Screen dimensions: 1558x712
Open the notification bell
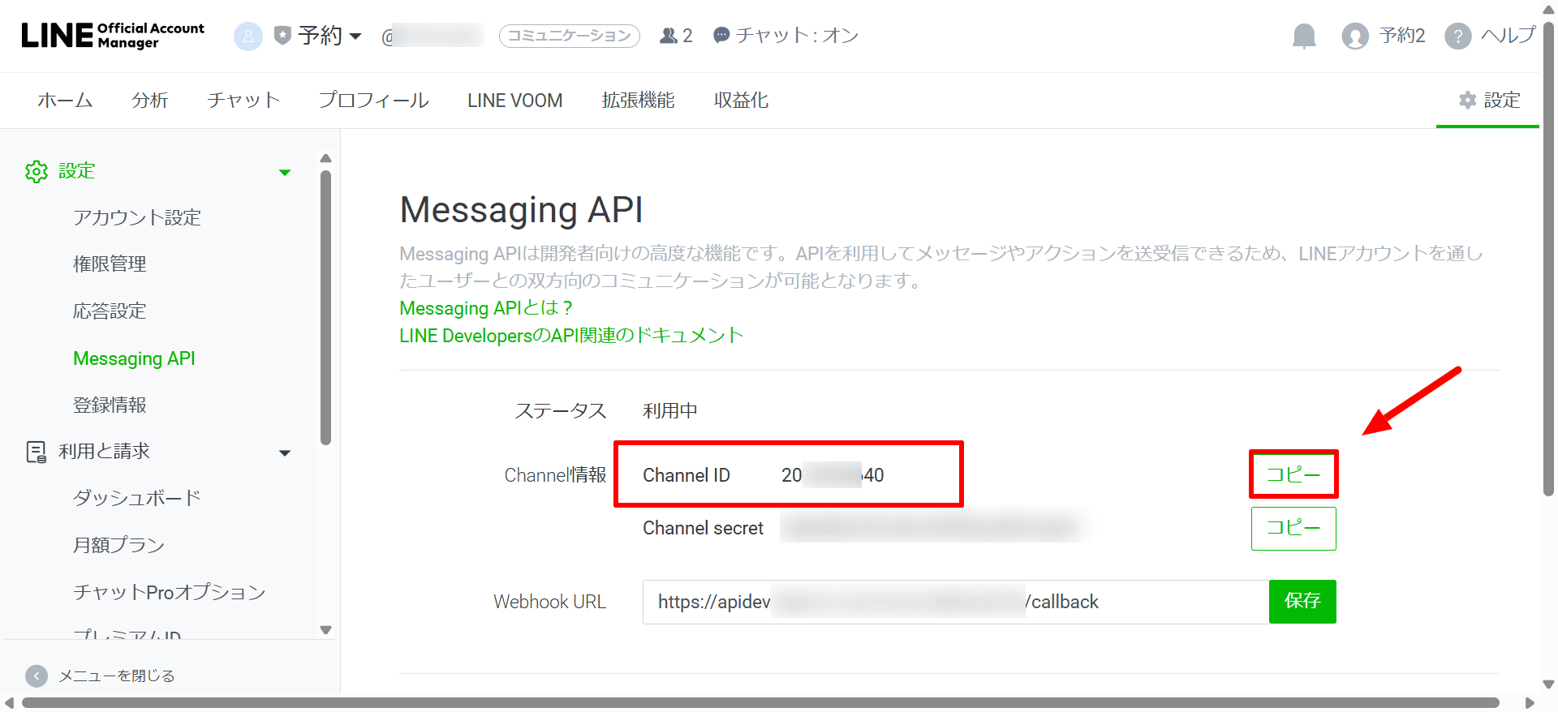tap(1304, 36)
